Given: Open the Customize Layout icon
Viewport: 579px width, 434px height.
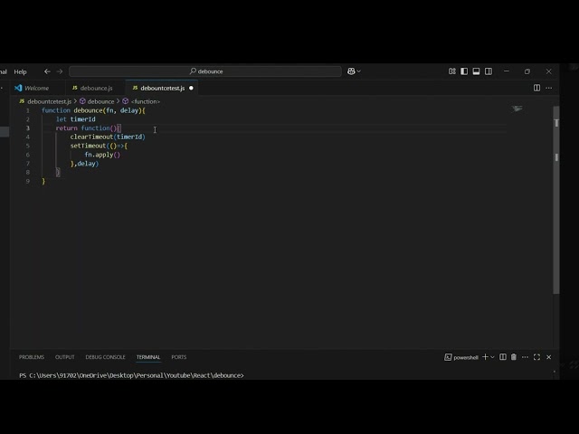Looking at the screenshot, I should (452, 71).
